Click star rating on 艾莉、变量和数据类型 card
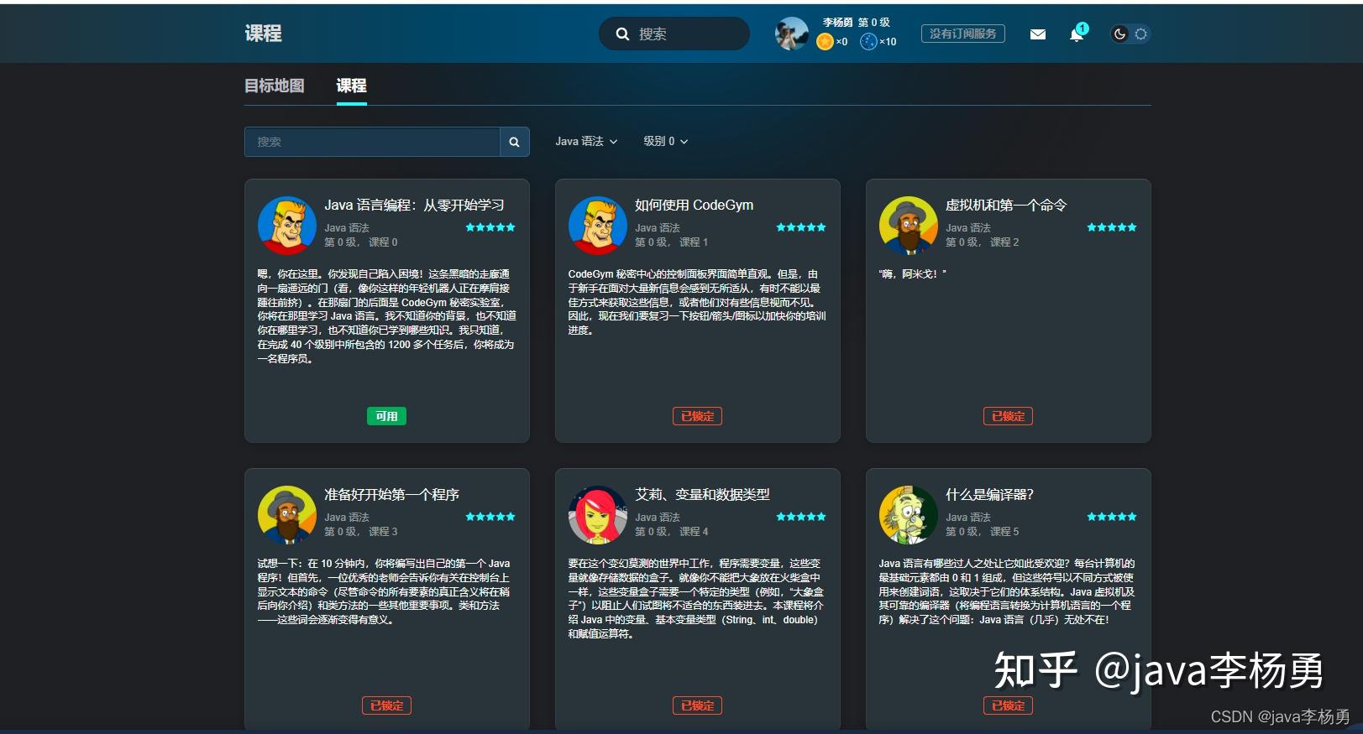 tap(801, 517)
